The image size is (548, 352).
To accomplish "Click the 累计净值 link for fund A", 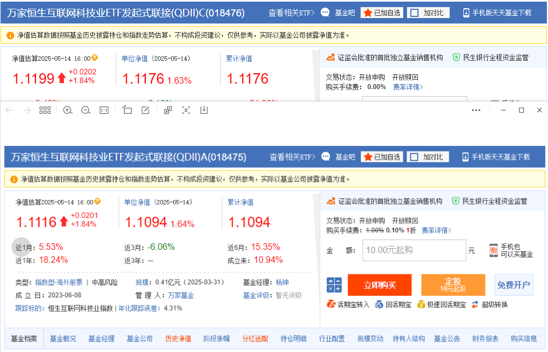I will [x=240, y=202].
